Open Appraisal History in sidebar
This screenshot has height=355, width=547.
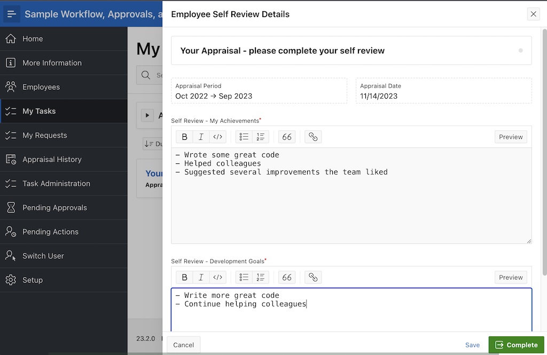coord(52,160)
